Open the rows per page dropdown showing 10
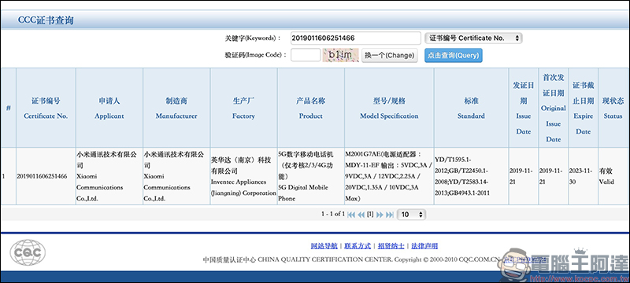 pos(411,215)
